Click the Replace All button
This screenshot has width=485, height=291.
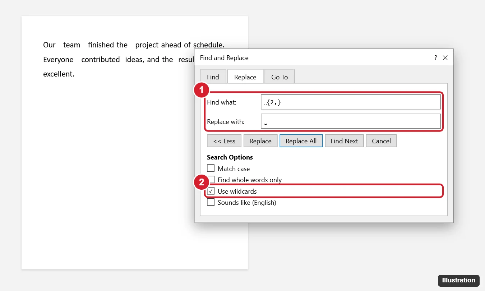[301, 141]
